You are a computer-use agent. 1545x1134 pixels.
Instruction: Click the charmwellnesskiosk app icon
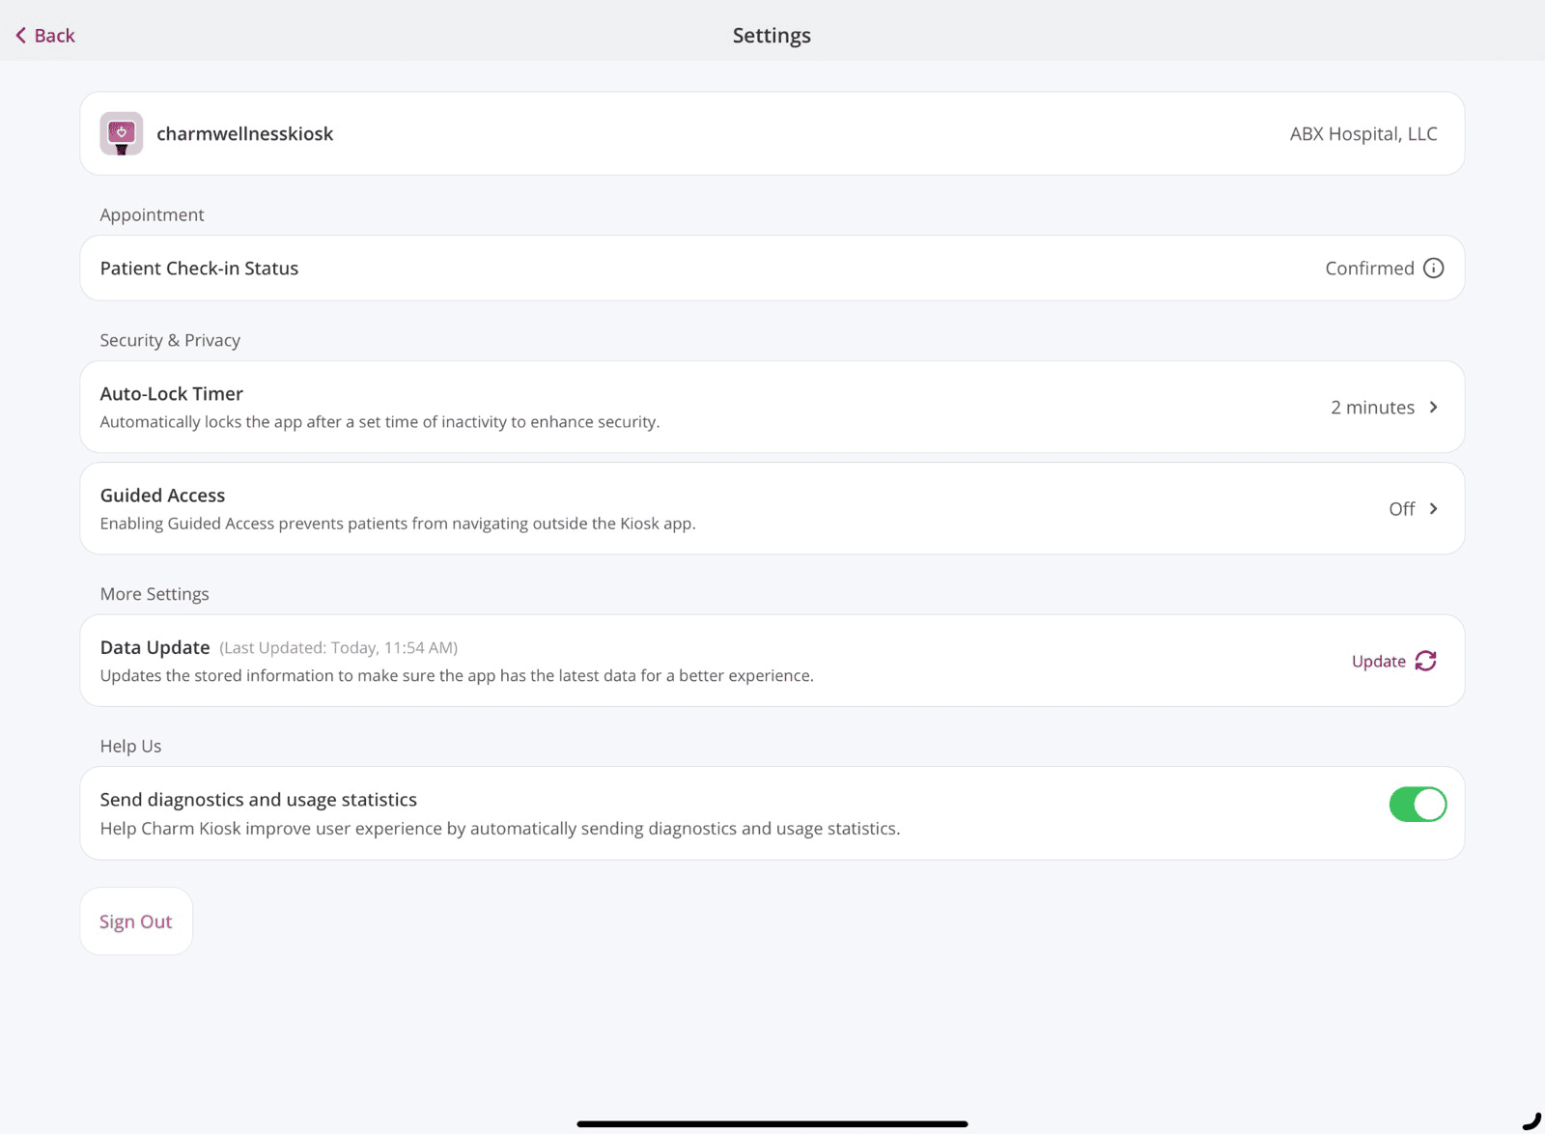(x=122, y=133)
